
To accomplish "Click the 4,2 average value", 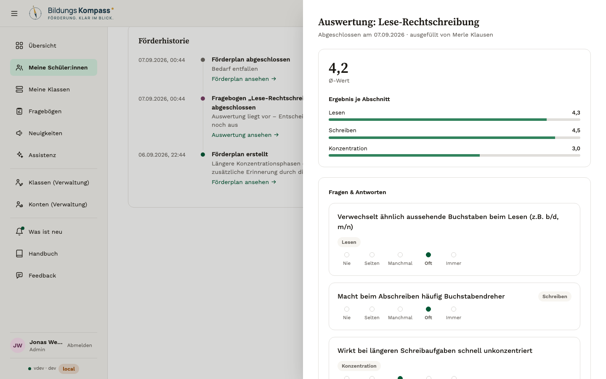I will click(338, 68).
